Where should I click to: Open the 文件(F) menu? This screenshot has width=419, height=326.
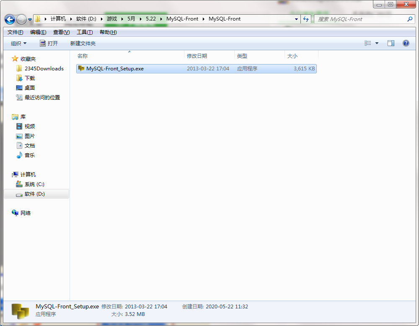point(15,32)
